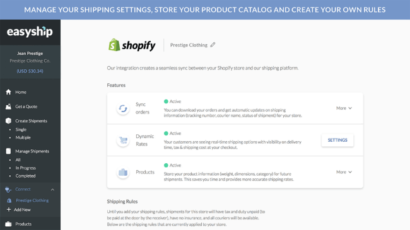The height and width of the screenshot is (230, 410).
Task: Expand More options for Sync orders
Action: [x=344, y=108]
